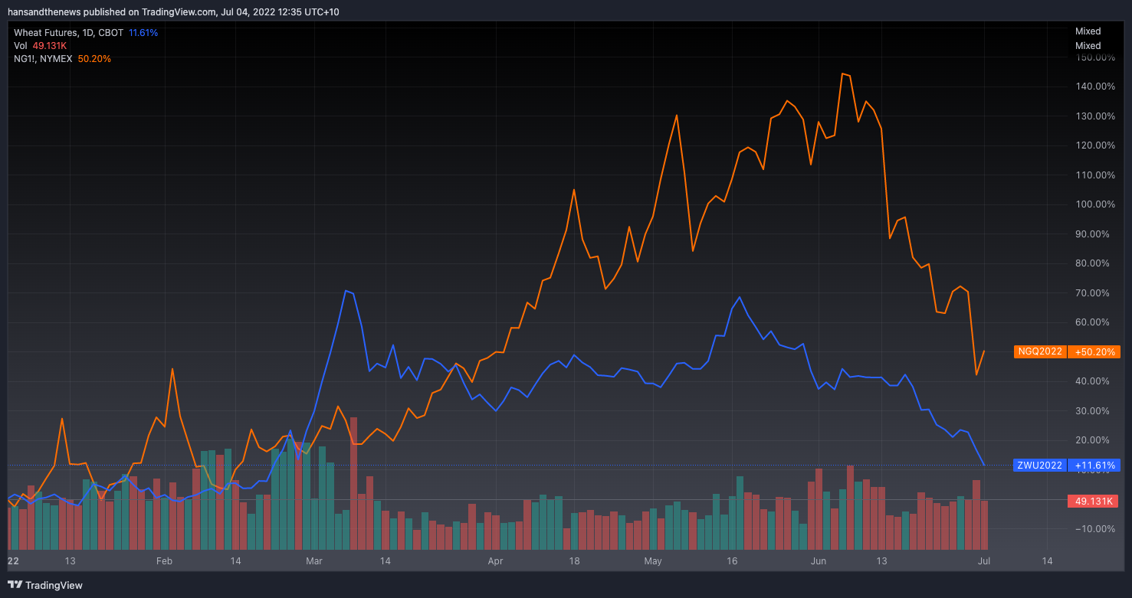
Task: Open the TradingView.com link in the header
Action: (176, 11)
